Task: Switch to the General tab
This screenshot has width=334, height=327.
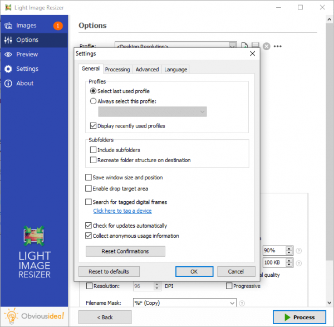Action: 91,69
